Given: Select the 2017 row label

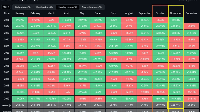Looking at the screenshot, I should (7, 72).
